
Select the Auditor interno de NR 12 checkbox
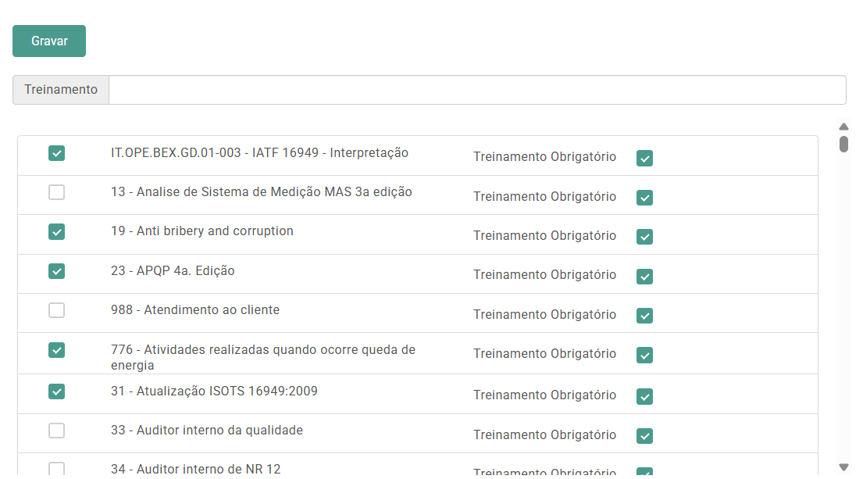(56, 469)
